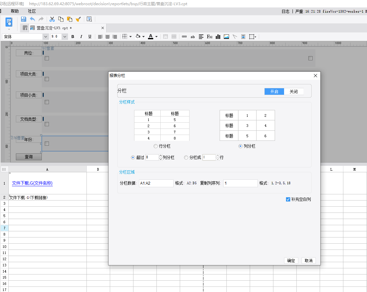Click the sub-report insert icon
Screen dimensions: 367x292
coord(243,37)
